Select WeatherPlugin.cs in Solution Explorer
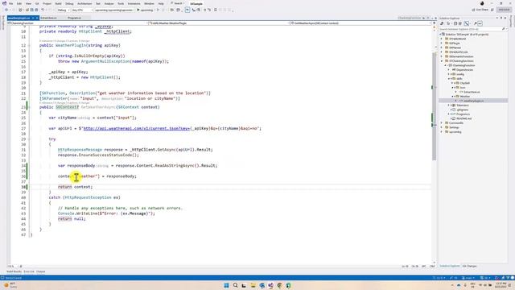 click(473, 101)
